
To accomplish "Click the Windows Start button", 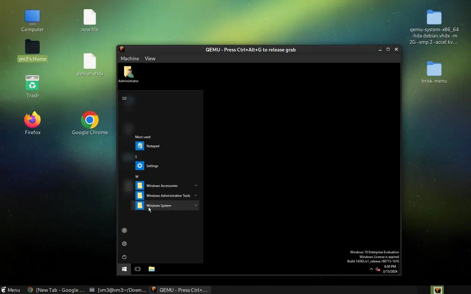I will pyautogui.click(x=124, y=269).
